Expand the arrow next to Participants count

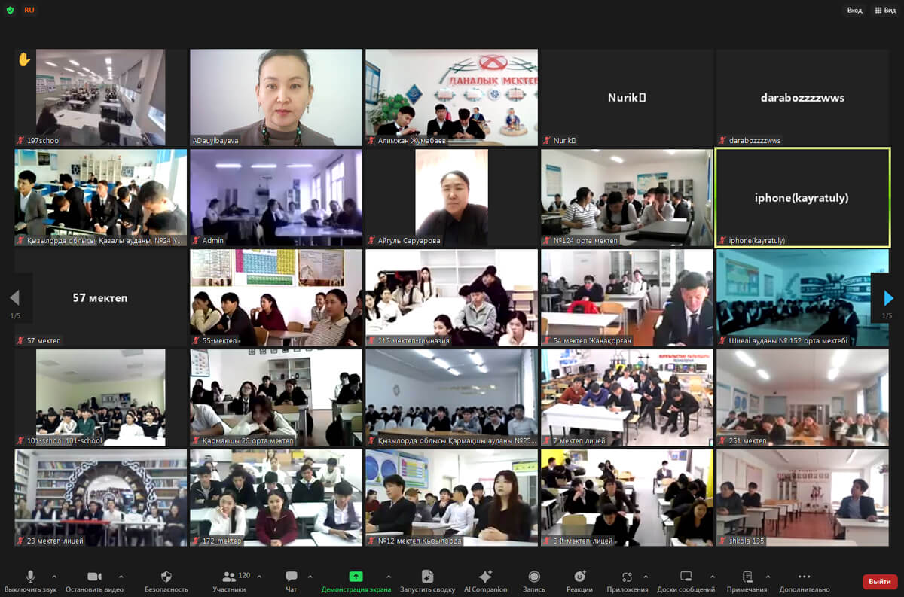[259, 577]
